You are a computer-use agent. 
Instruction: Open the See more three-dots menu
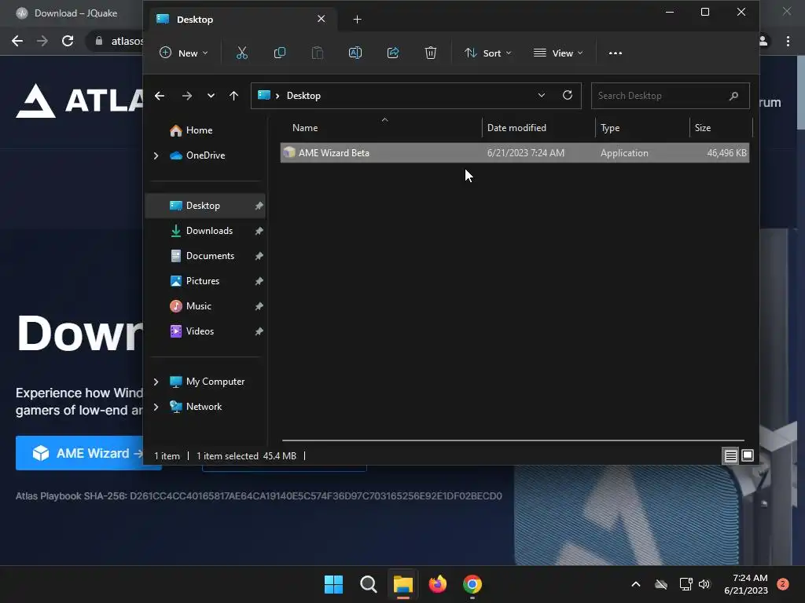(615, 53)
